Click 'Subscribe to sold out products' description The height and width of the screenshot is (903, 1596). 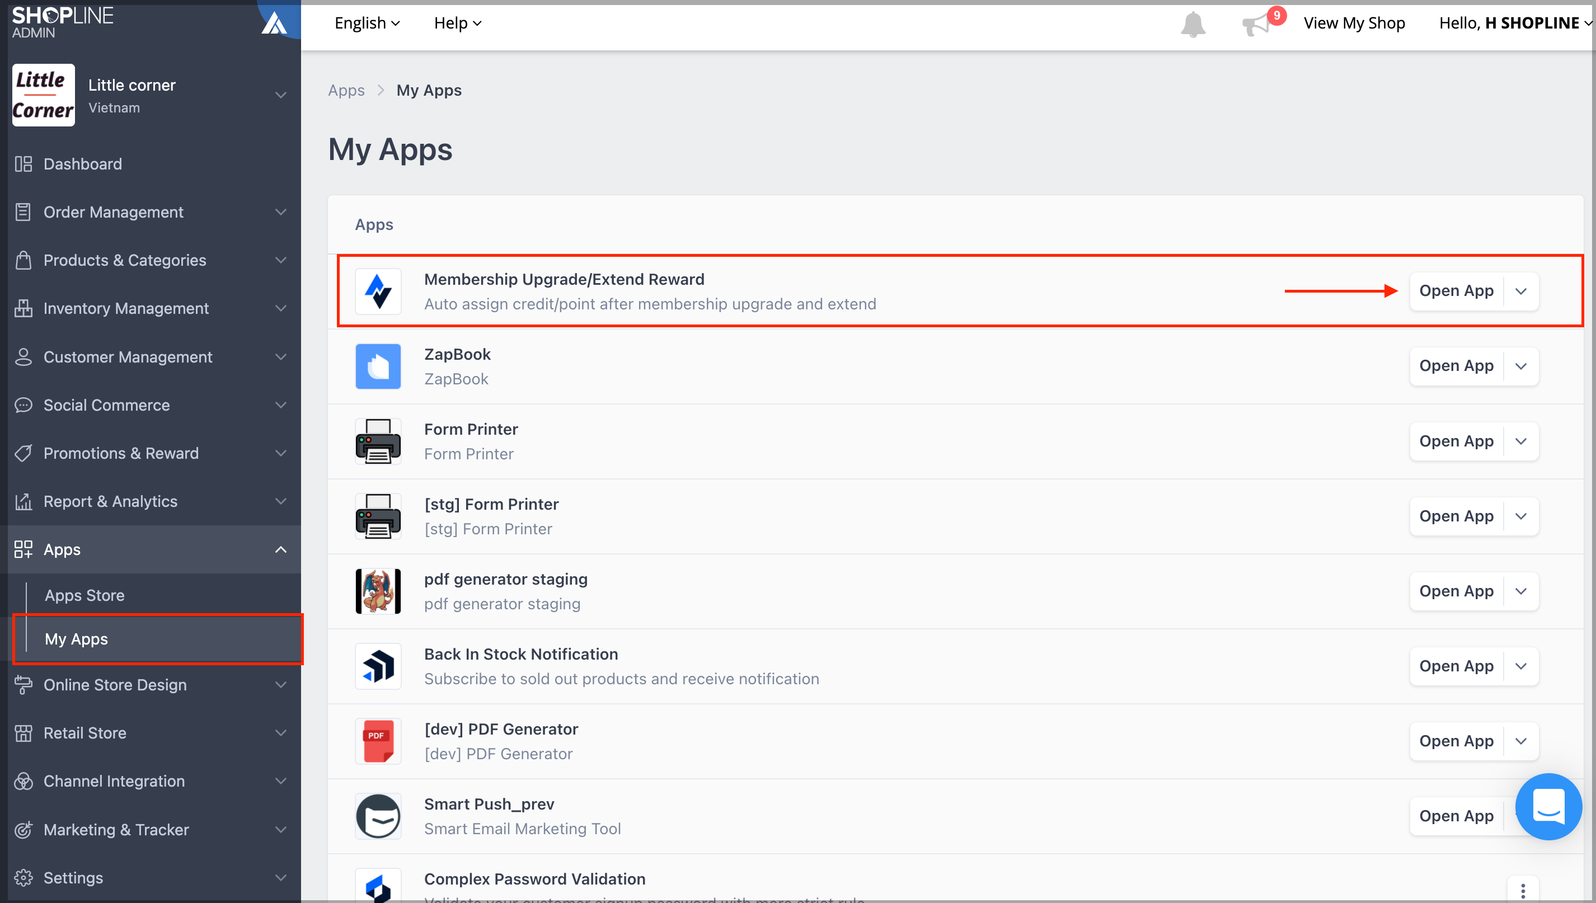pos(622,679)
